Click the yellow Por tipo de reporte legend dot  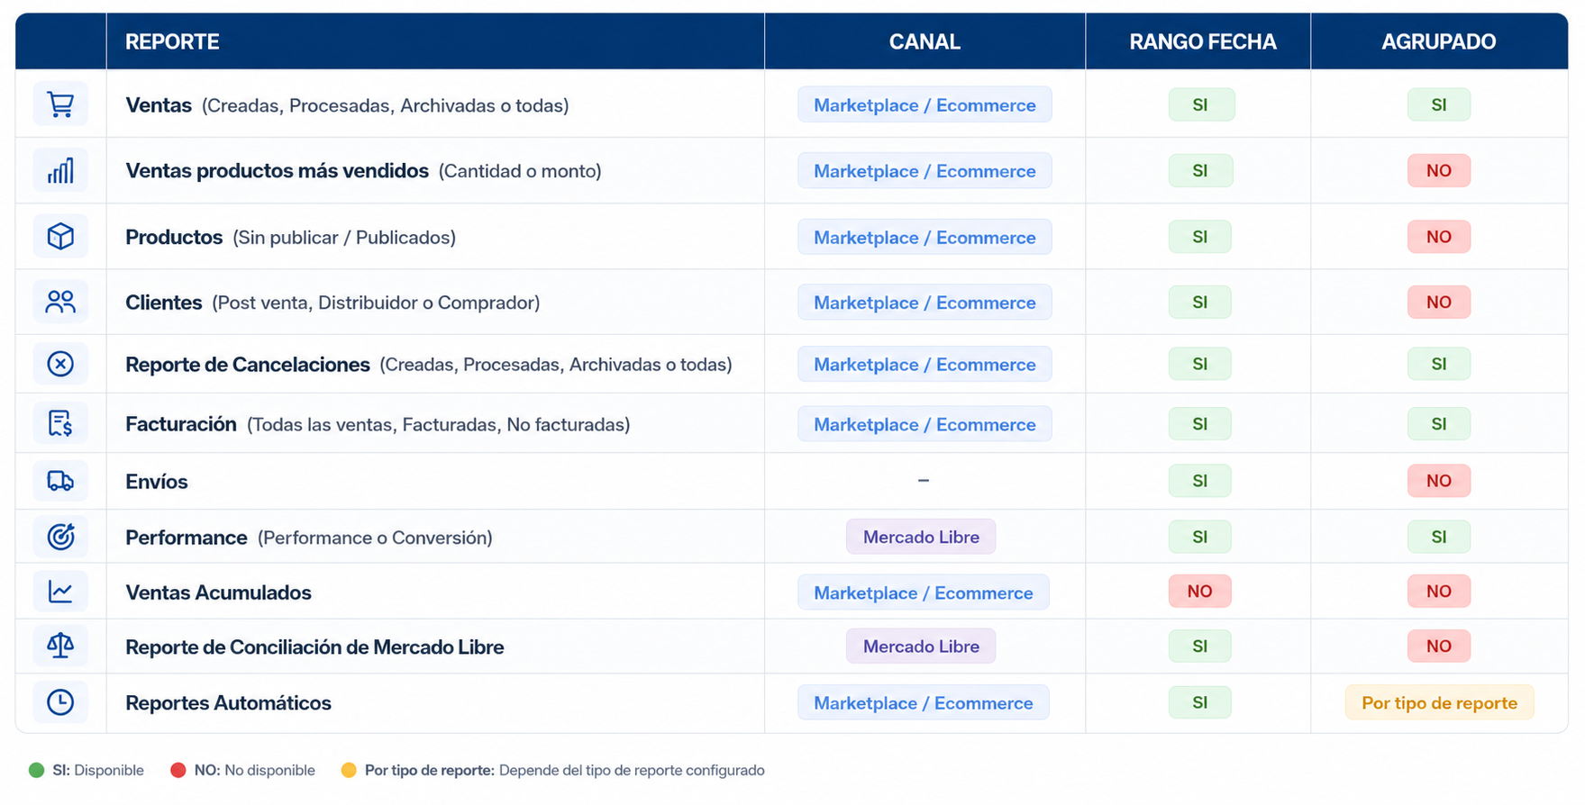coord(349,770)
